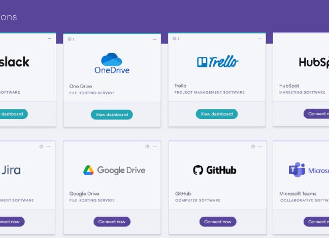Click the GitHub logo
The image size is (329, 238).
[215, 170]
